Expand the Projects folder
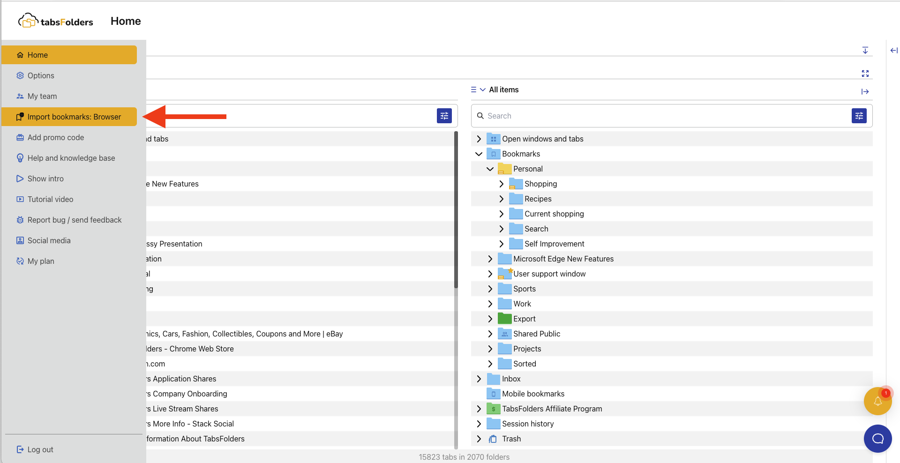Viewport: 900px width, 463px height. click(x=490, y=349)
